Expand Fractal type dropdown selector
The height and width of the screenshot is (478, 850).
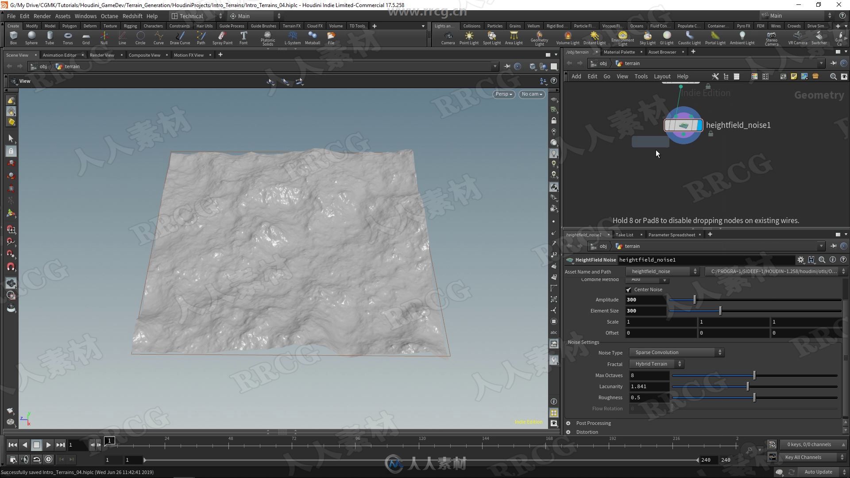[x=679, y=363]
